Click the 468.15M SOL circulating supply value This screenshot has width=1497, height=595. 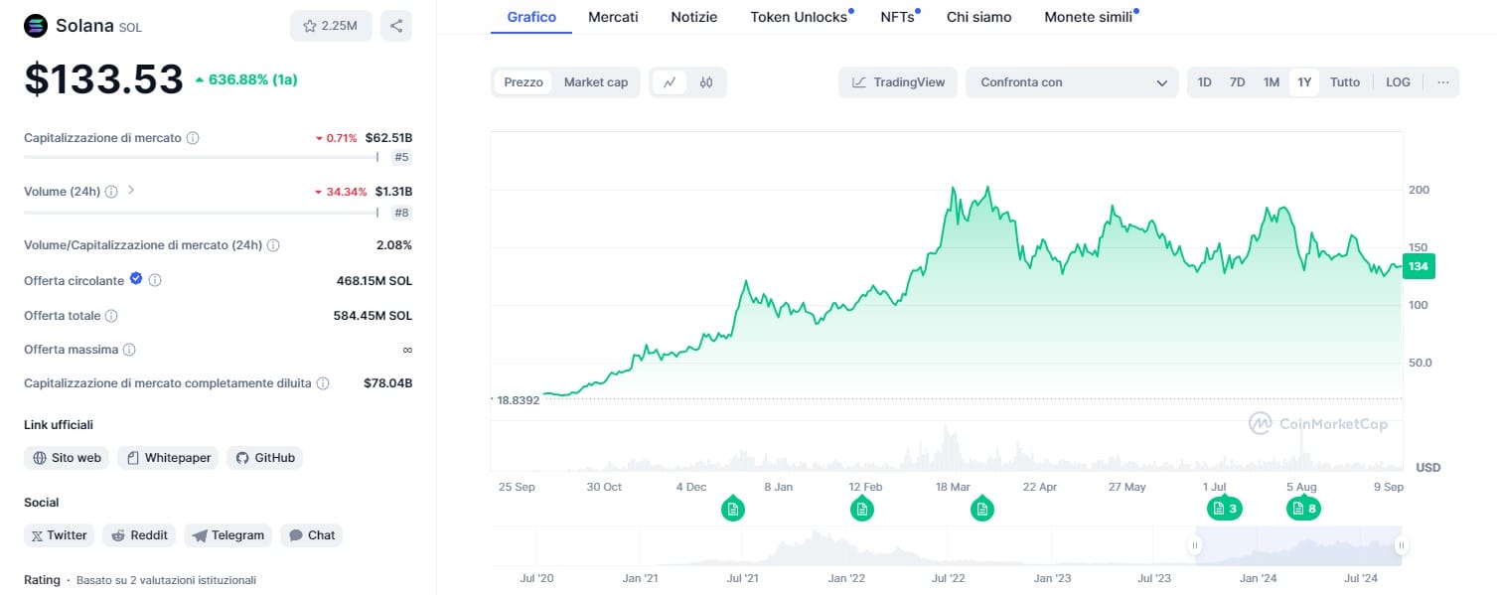(x=374, y=281)
